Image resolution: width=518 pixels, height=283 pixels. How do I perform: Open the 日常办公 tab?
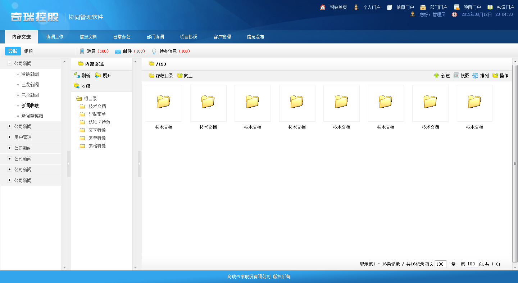(x=122, y=37)
